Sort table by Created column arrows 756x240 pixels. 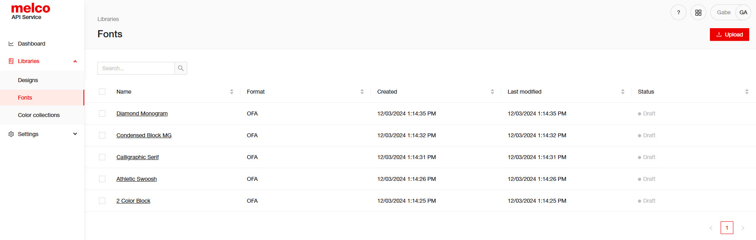pyautogui.click(x=492, y=92)
